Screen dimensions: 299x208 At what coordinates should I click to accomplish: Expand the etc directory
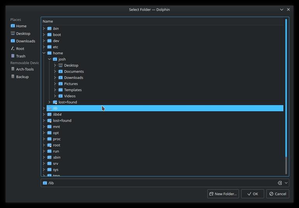[x=44, y=47]
